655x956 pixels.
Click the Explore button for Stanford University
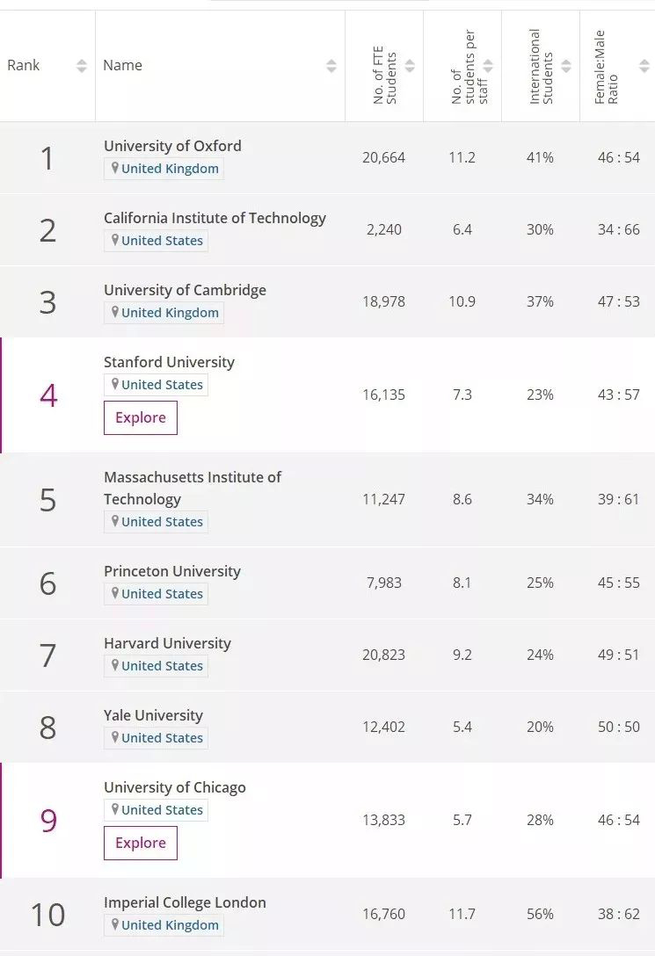(x=140, y=417)
